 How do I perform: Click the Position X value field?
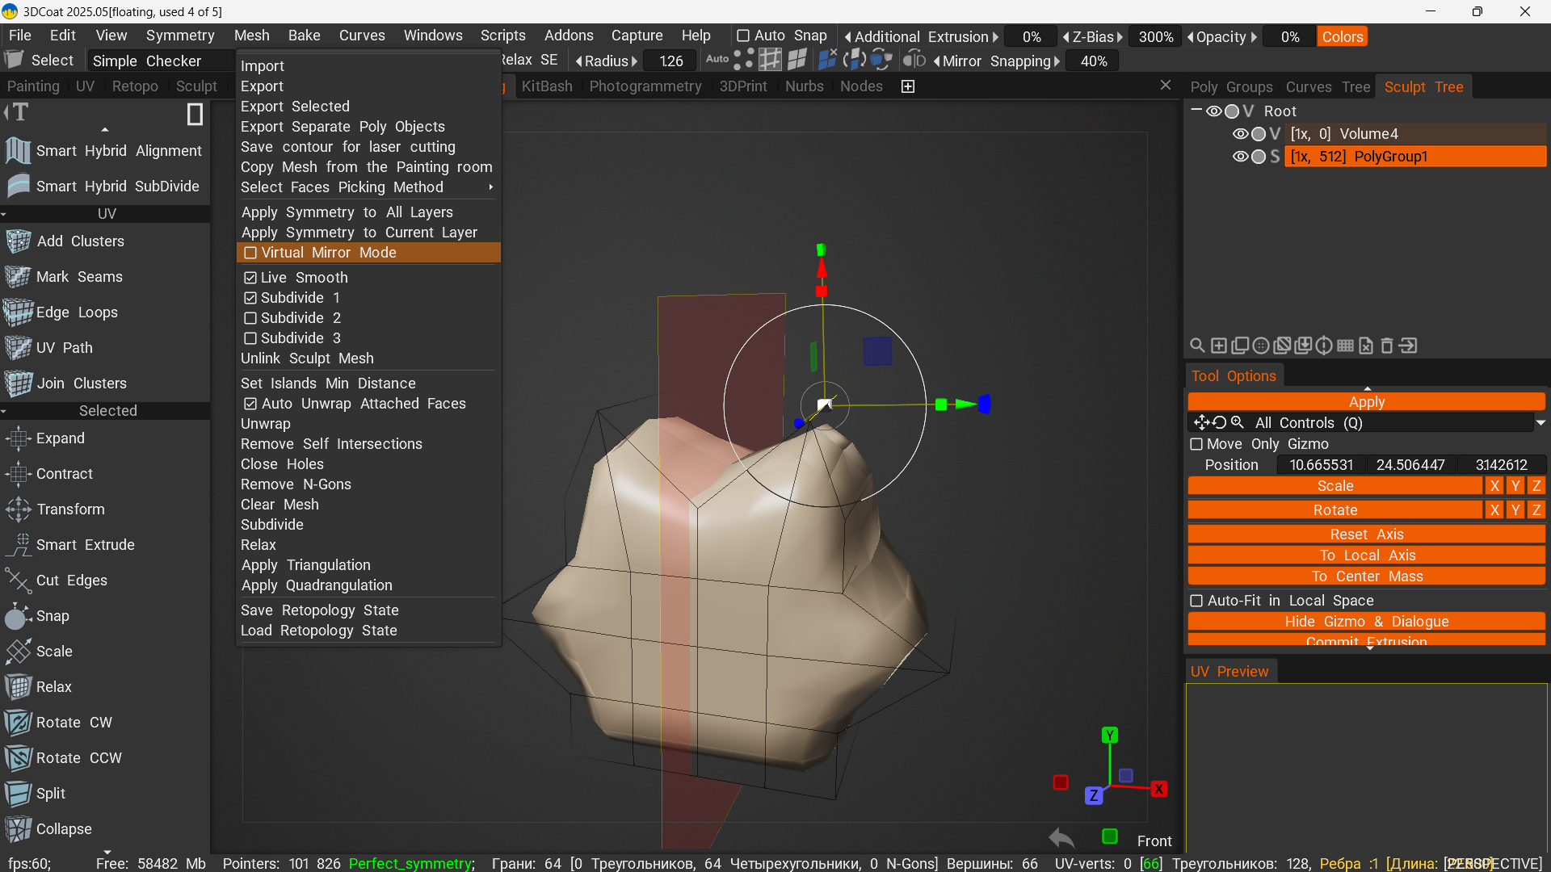pyautogui.click(x=1321, y=465)
